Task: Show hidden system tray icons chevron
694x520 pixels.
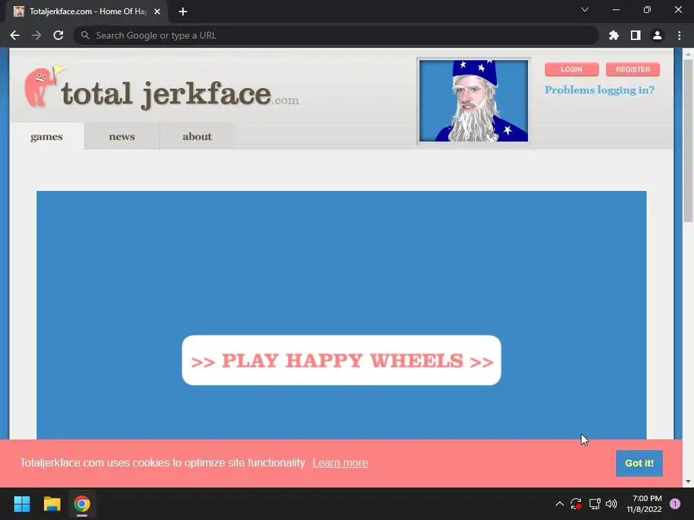Action: click(x=559, y=504)
